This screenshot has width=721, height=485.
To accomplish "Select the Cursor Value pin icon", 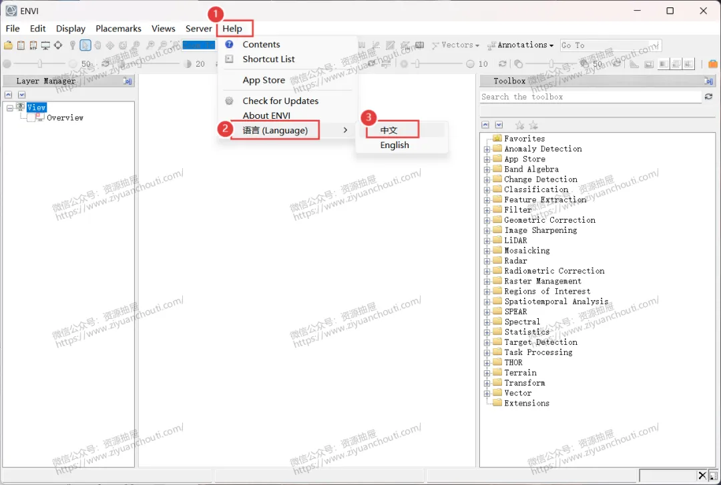I will [x=72, y=45].
